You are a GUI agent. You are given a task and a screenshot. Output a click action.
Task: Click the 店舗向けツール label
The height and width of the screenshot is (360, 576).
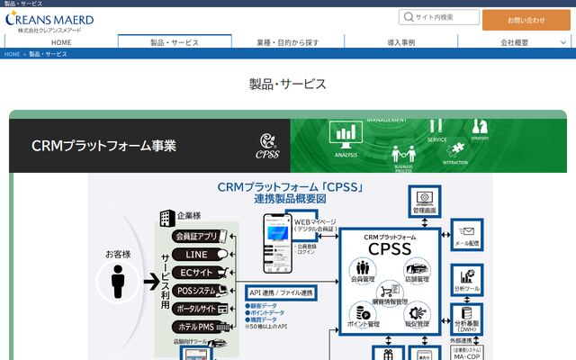[190, 342]
